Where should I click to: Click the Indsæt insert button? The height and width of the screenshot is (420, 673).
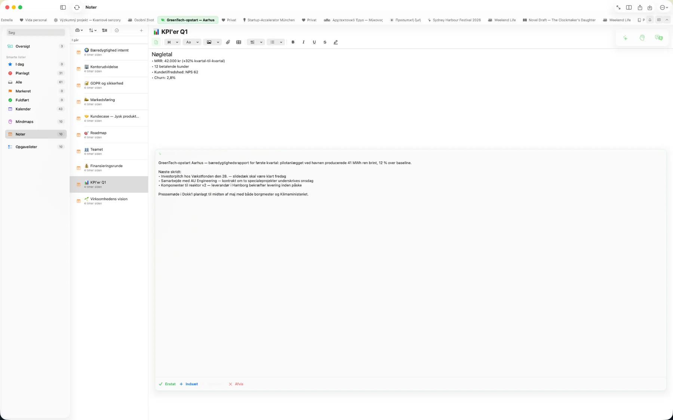pos(189,384)
